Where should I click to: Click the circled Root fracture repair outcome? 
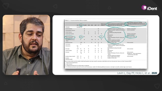(x=131, y=37)
